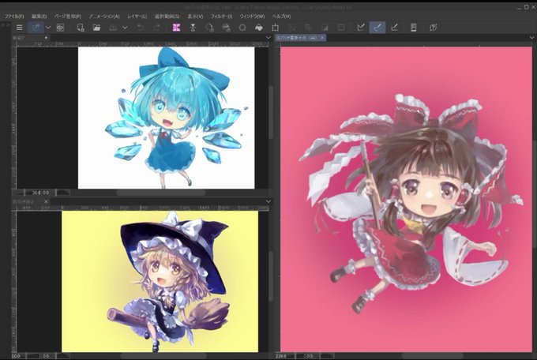Open the ウィンドウ(W) menu

252,16
